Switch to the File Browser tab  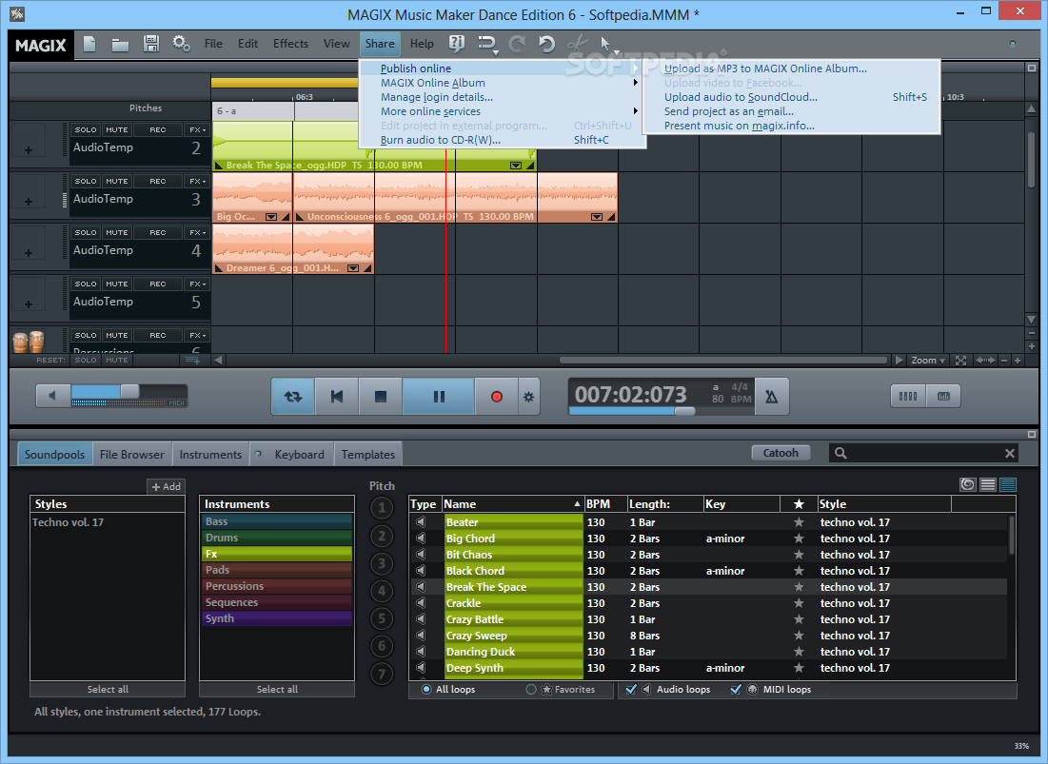click(131, 454)
